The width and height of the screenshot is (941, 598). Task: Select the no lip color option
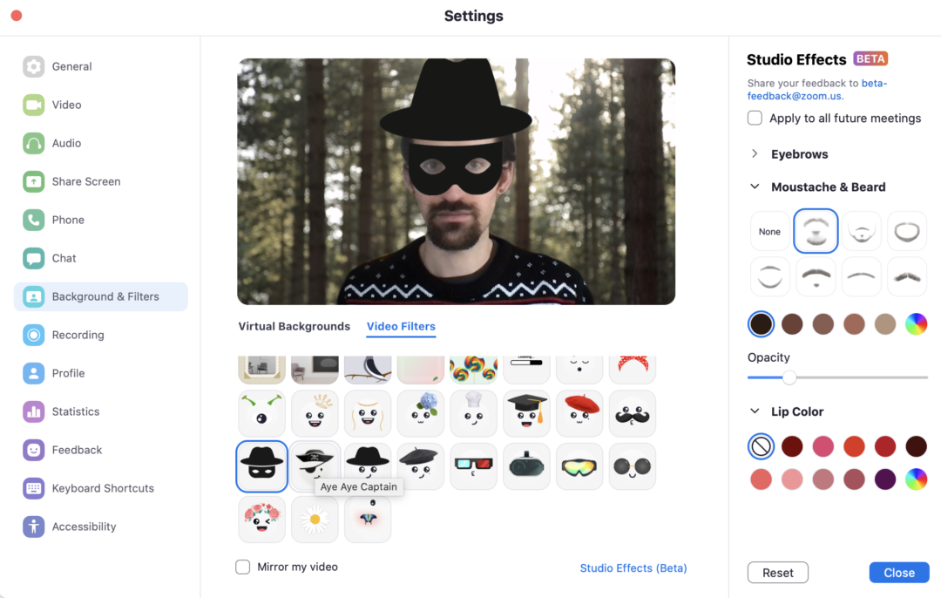(x=761, y=447)
